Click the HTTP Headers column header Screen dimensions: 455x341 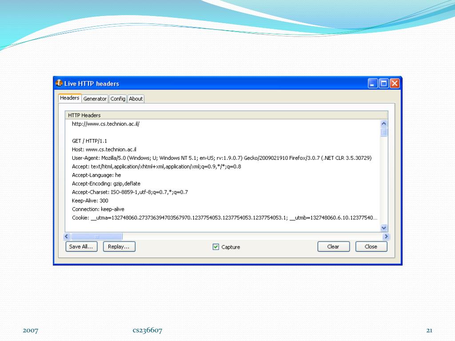click(226, 115)
